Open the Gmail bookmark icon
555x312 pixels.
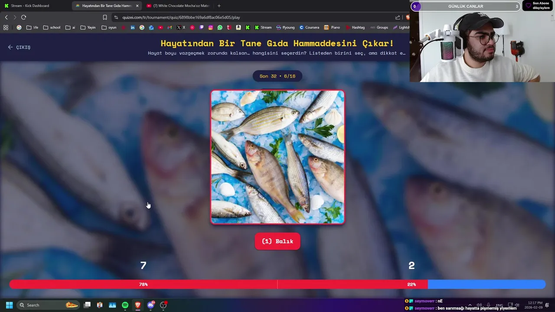click(x=170, y=27)
